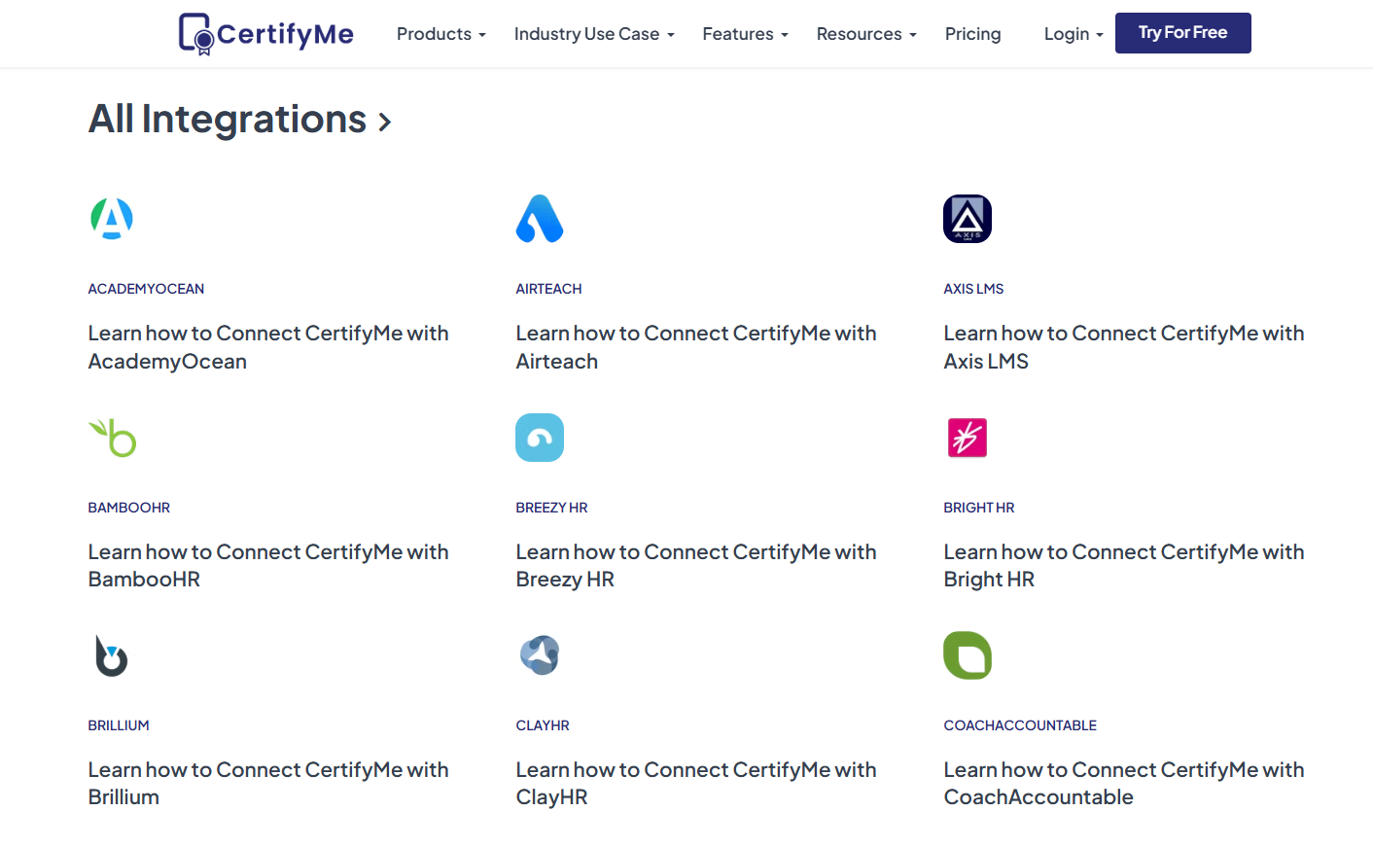The width and height of the screenshot is (1373, 847).
Task: Click the Bright HR pink logo
Action: (x=968, y=438)
